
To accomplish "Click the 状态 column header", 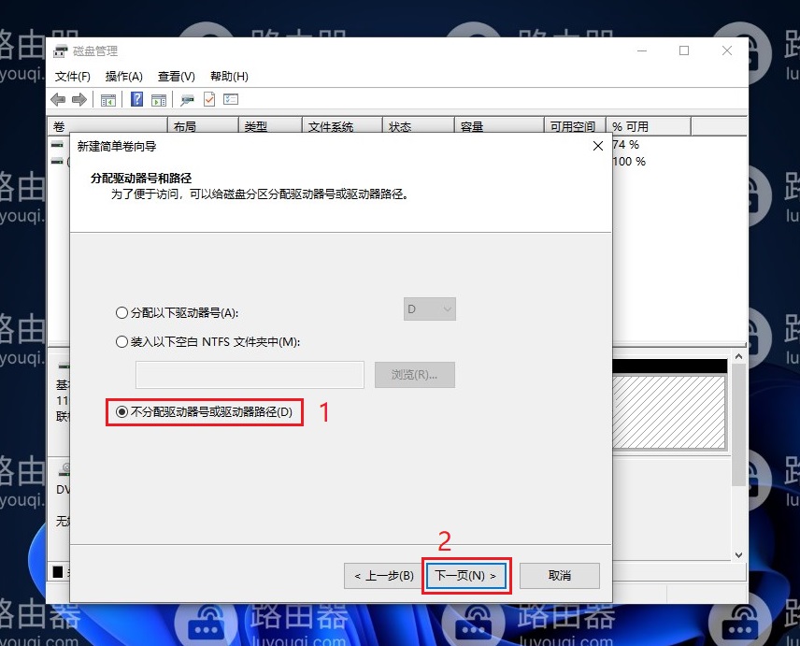I will (419, 126).
